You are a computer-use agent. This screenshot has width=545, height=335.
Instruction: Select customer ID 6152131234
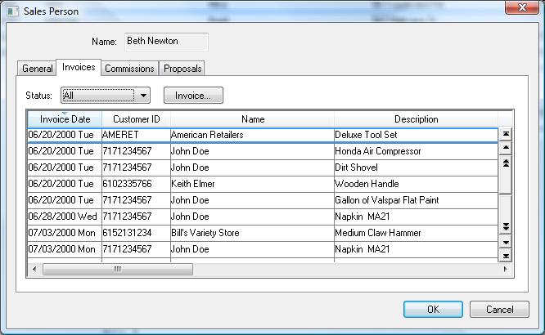click(x=136, y=233)
